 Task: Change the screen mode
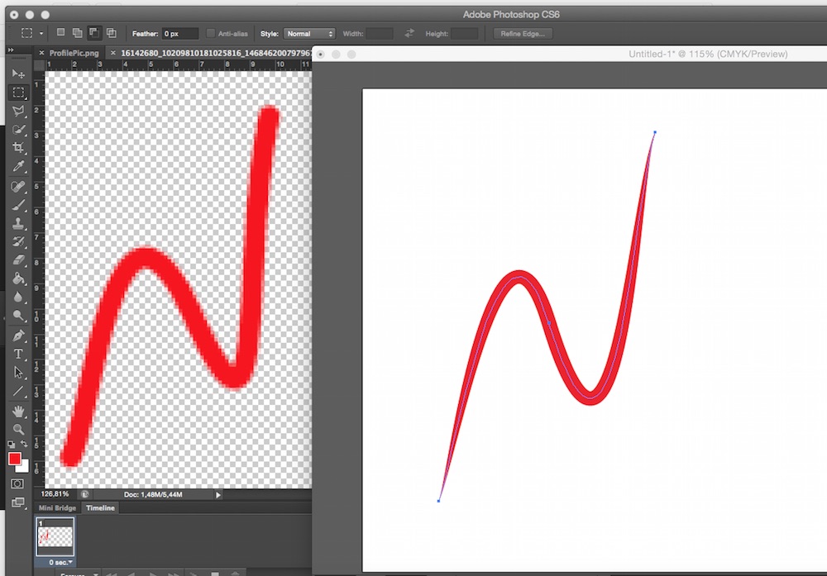coord(18,502)
